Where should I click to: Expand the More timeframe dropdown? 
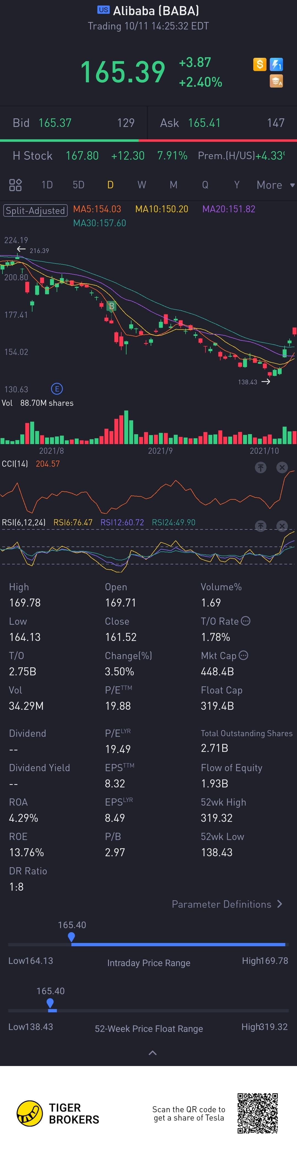point(275,185)
